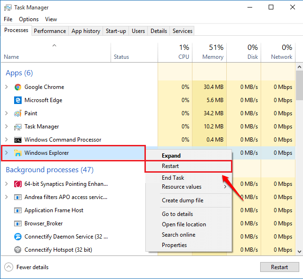
Task: Click the Application Frame Host icon
Action: pos(18,210)
